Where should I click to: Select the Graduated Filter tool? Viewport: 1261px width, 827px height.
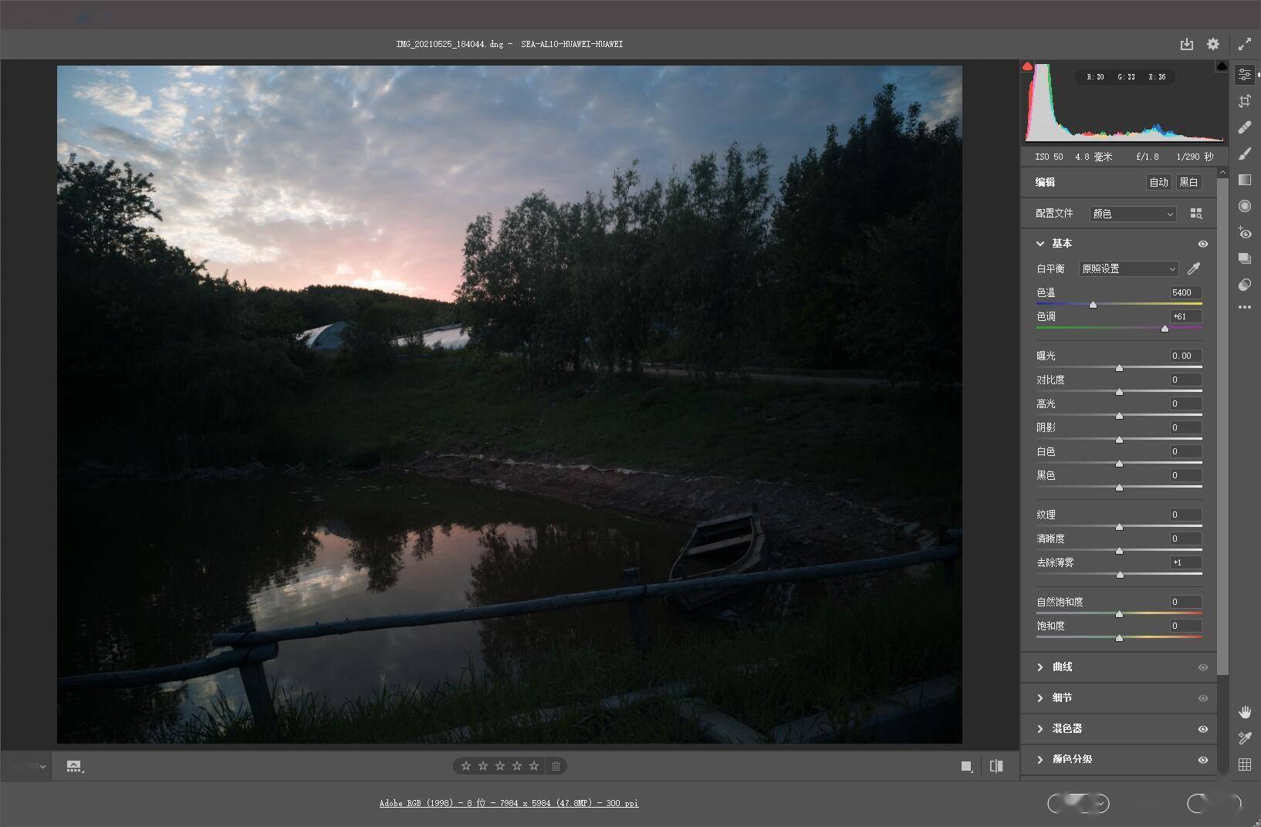pyautogui.click(x=1244, y=180)
